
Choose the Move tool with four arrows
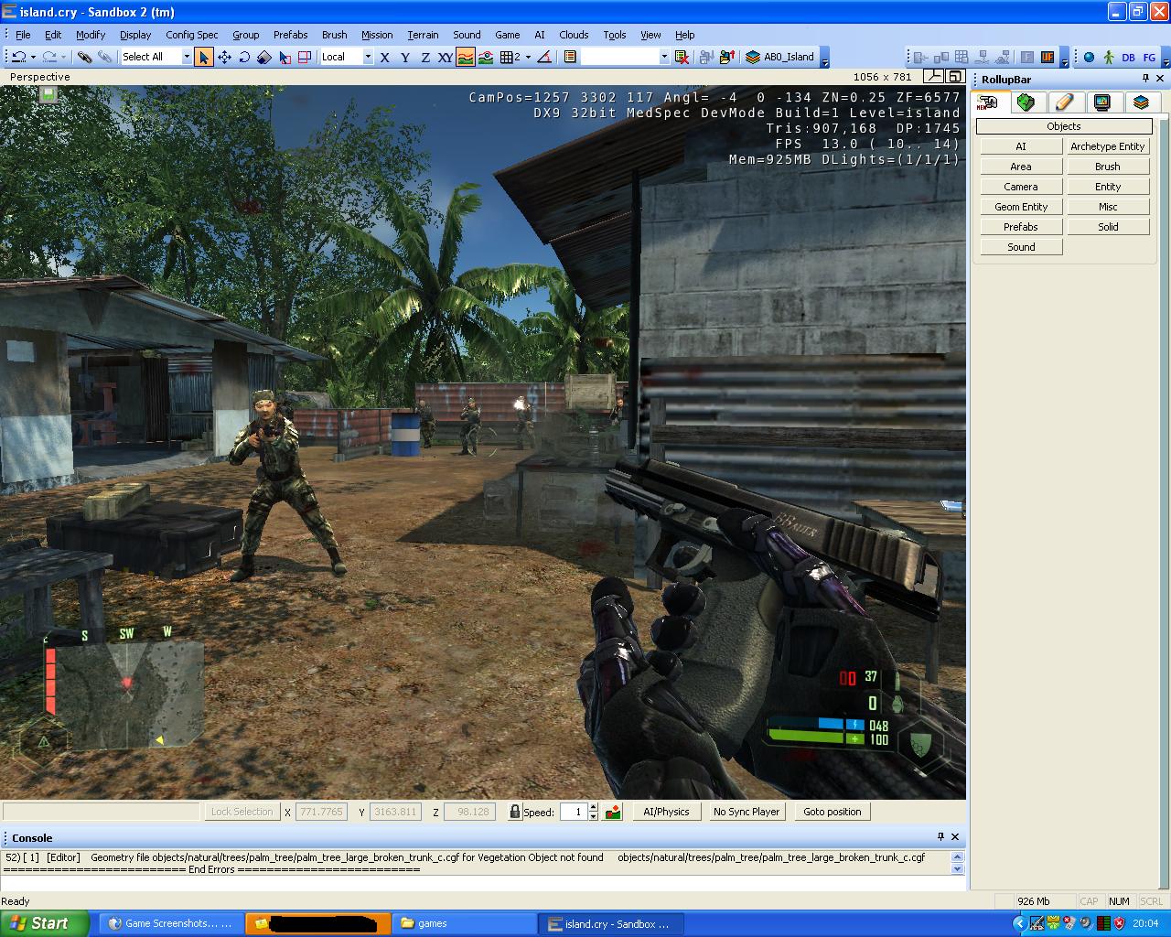coord(224,57)
